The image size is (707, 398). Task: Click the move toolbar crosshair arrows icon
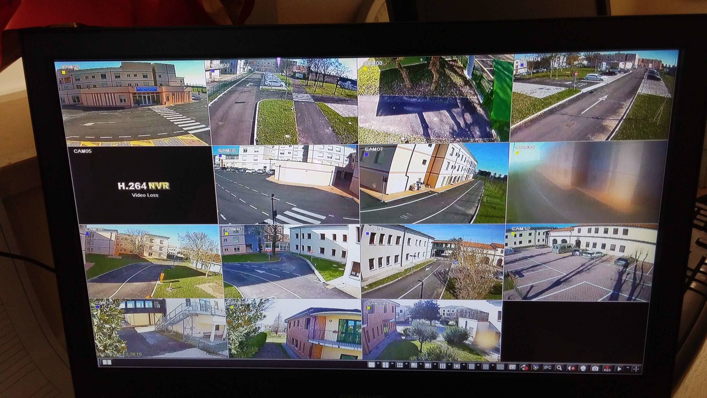tap(636, 369)
